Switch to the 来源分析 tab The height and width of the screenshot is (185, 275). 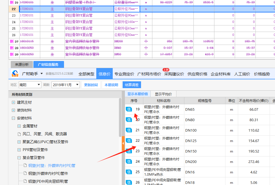[x=22, y=64]
